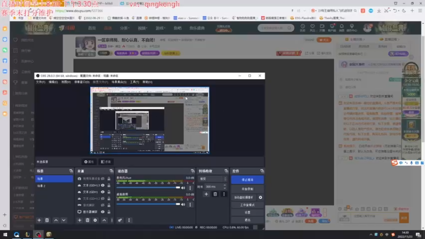This screenshot has width=425, height=239.
Task: Adjust the 麦克风/Aux volume slider
Action: coord(149,187)
